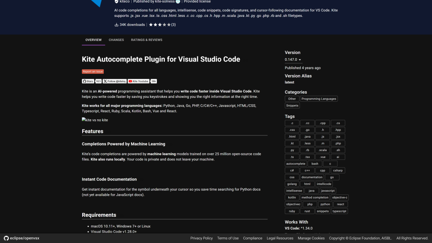The height and width of the screenshot is (243, 432).
Task: Open the kiteco namespace link
Action: (124, 1)
